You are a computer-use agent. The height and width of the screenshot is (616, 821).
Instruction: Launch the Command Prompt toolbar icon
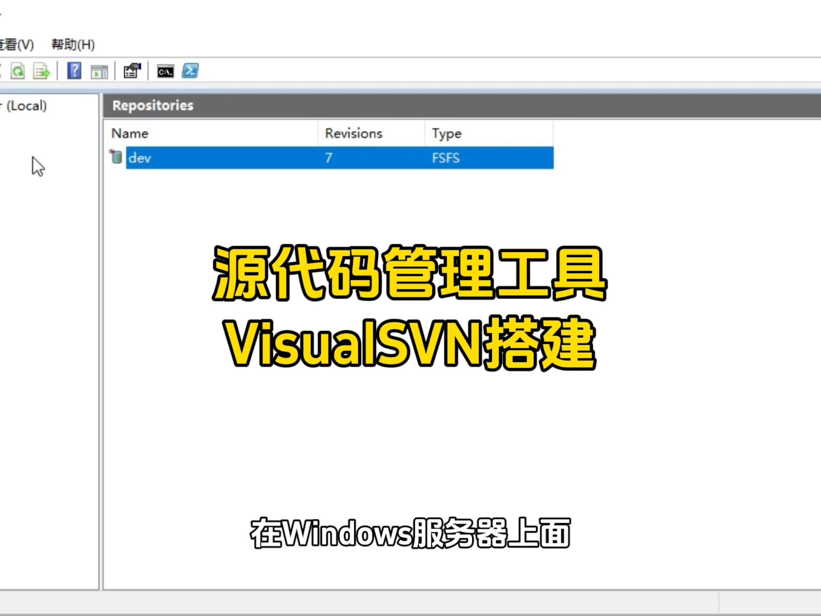pos(165,71)
